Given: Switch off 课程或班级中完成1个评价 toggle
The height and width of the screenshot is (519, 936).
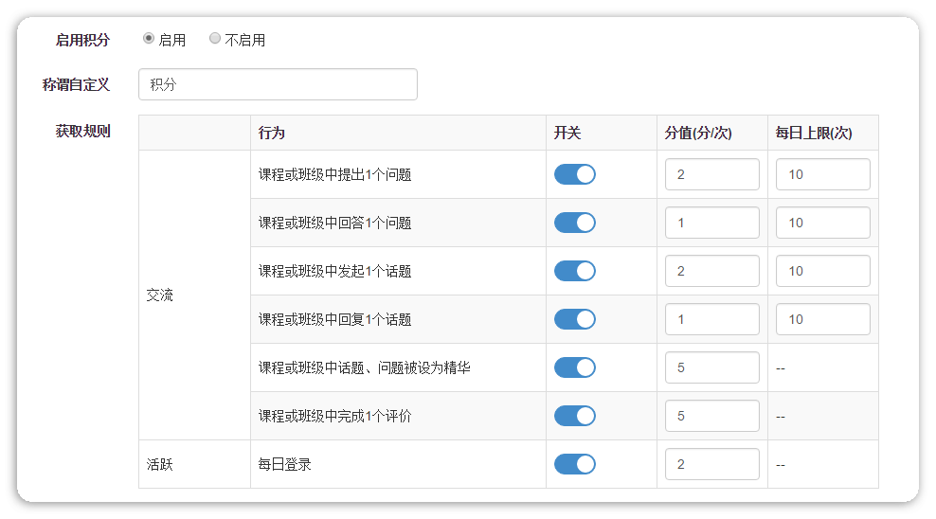Looking at the screenshot, I should point(575,416).
